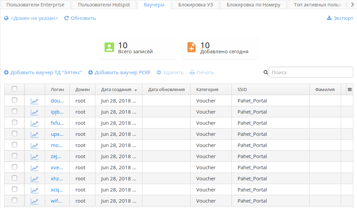The width and height of the screenshot is (357, 208).
Task: Click the globe domain icon
Action: pyautogui.click(x=6, y=18)
